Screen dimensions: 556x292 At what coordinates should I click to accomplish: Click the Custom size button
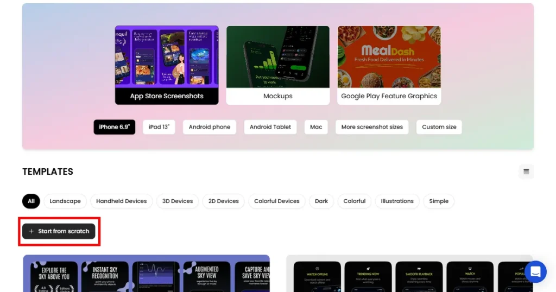pyautogui.click(x=439, y=127)
